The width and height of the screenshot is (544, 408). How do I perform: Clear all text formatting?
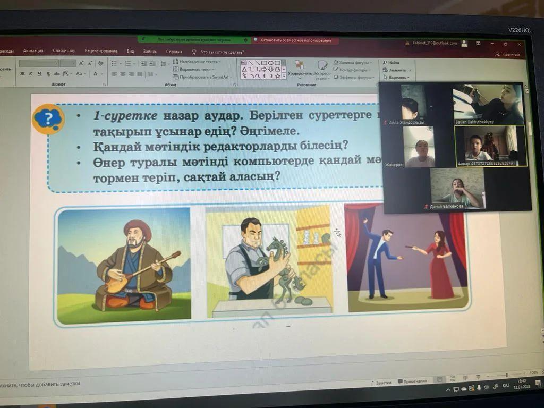pyautogui.click(x=100, y=64)
